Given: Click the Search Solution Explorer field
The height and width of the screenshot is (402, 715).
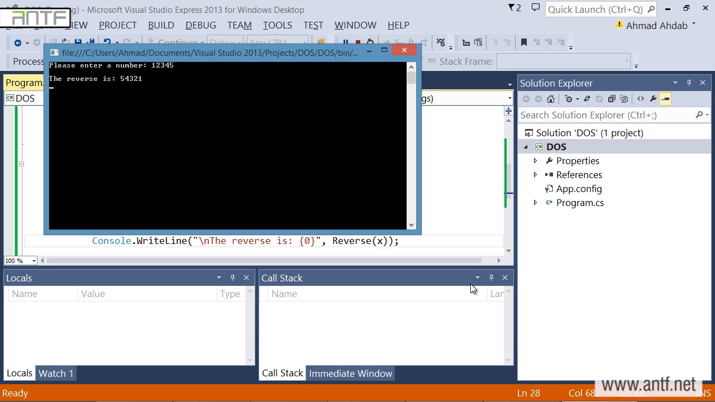Looking at the screenshot, I should click(x=606, y=115).
